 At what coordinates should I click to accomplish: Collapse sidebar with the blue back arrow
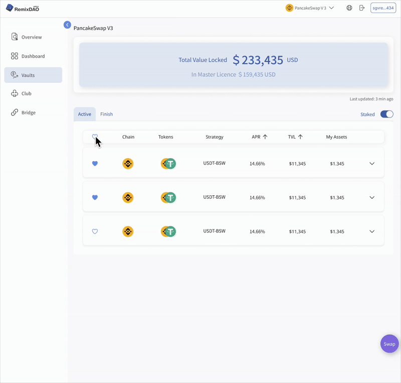[x=67, y=25]
